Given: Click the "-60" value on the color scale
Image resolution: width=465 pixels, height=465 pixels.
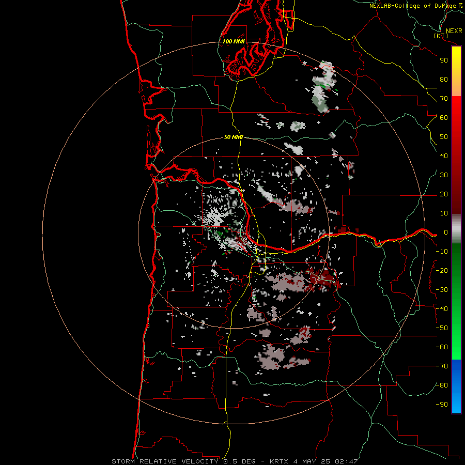Looking at the screenshot, I should click(442, 347).
